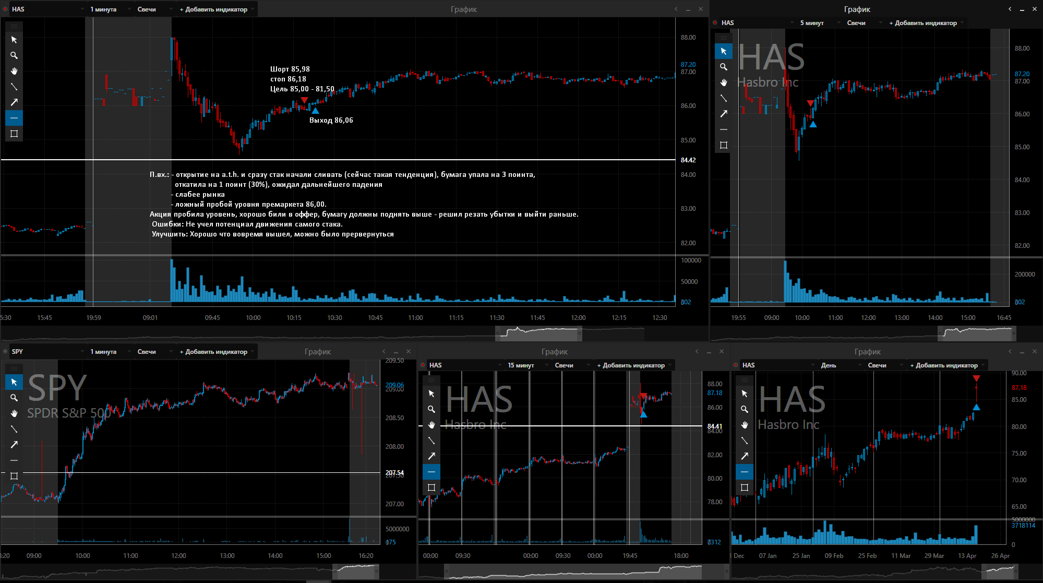
Task: Select rectangle tool in SPY chart toolbar
Action: [14, 476]
